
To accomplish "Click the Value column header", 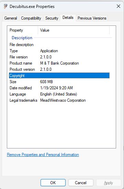I will [74, 30].
